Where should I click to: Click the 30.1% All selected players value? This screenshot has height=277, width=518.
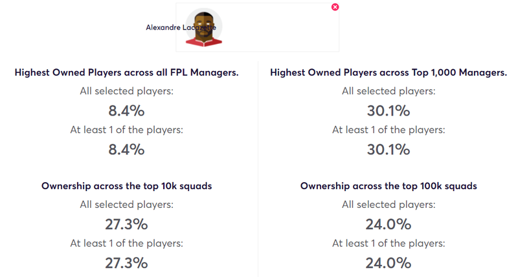click(388, 110)
